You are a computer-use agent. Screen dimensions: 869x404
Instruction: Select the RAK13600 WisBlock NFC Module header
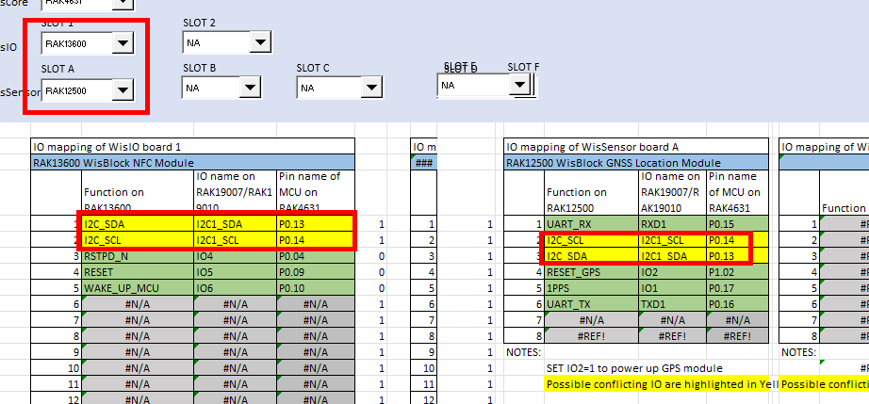click(x=193, y=163)
